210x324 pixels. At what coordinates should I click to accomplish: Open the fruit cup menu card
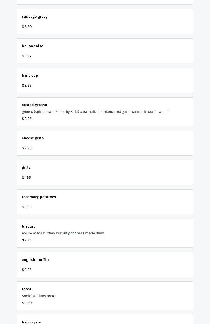30,75
